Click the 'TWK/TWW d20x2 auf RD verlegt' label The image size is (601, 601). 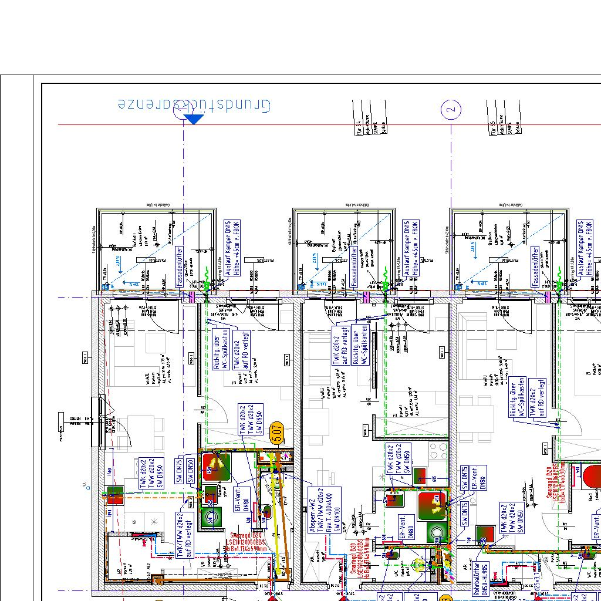[185, 534]
